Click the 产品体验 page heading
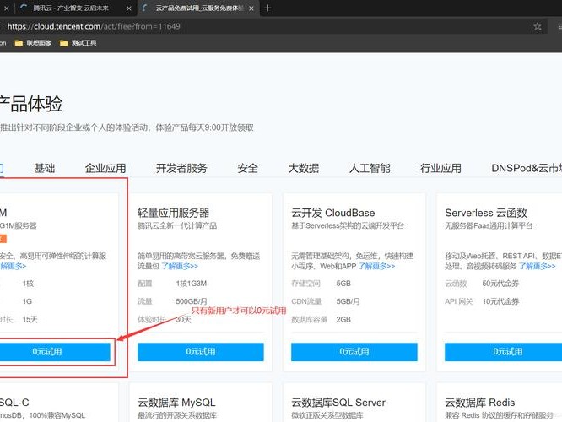 point(31,104)
